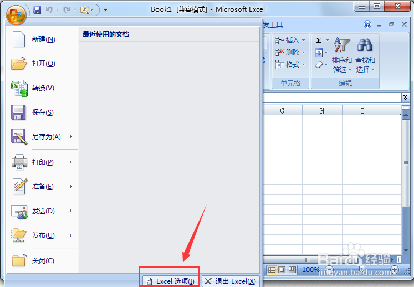
Task: Click the Save icon in Quick Access toolbar
Action: click(37, 10)
